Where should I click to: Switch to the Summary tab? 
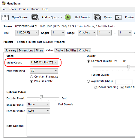(x=11, y=50)
